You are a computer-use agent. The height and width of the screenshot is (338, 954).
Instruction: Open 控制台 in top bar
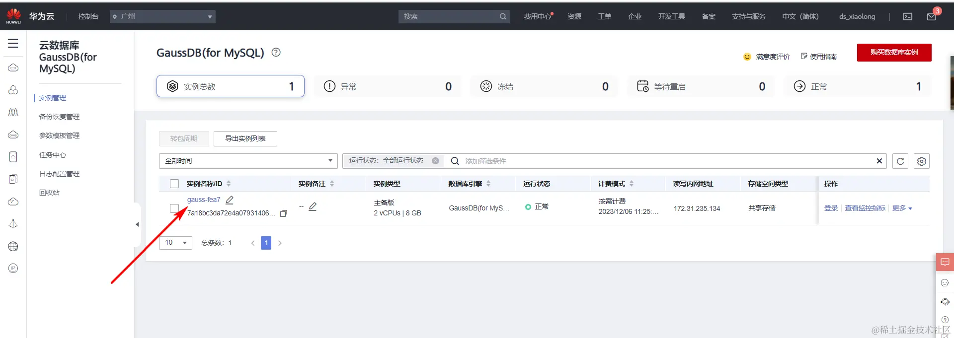(88, 16)
